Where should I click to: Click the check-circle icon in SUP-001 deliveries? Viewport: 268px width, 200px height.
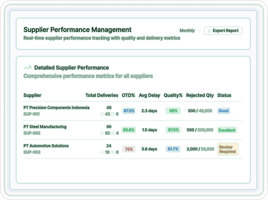coord(102,114)
